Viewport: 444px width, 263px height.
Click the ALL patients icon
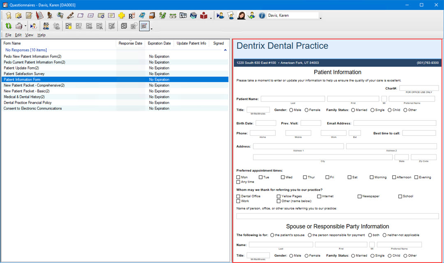click(46, 26)
